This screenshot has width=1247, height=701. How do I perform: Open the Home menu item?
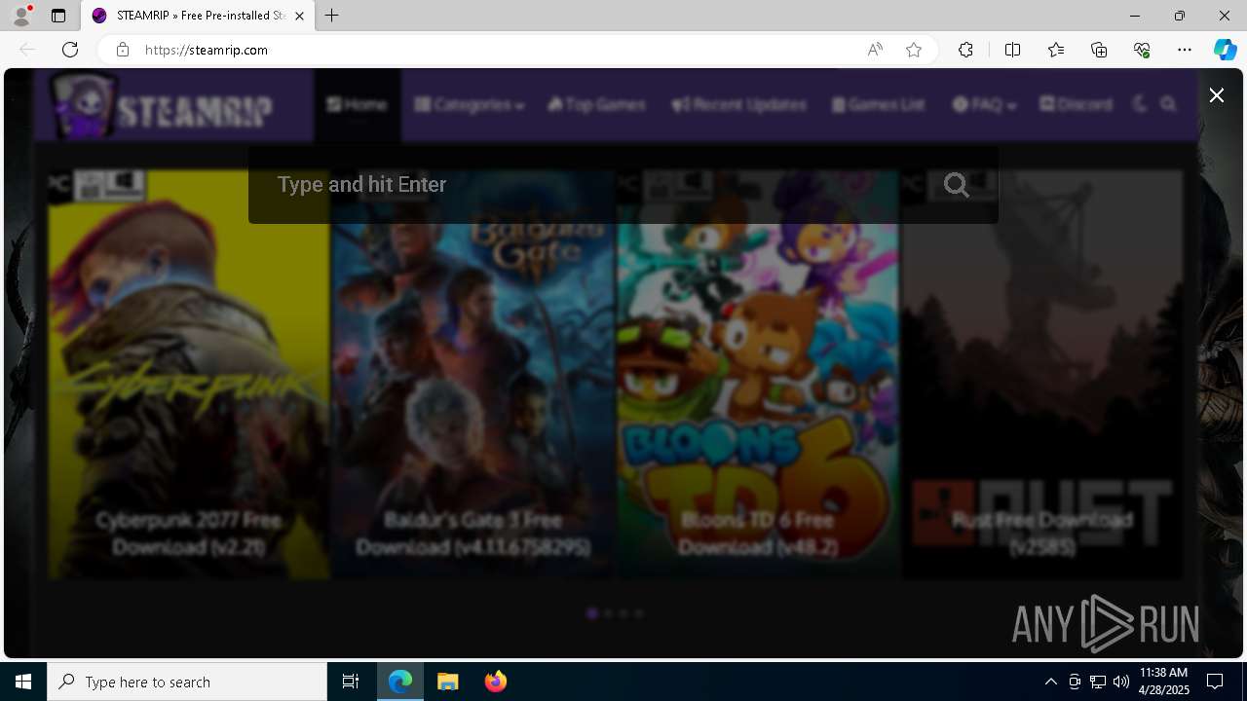[357, 104]
